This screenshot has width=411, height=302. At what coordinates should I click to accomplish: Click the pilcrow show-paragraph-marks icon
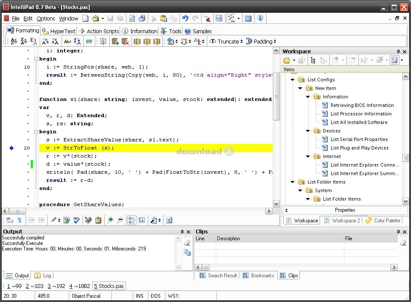19,220
